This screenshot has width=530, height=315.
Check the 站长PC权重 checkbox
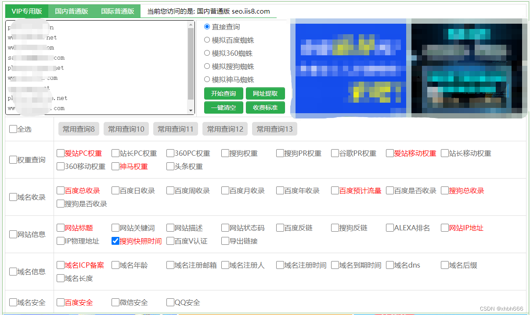tap(115, 153)
